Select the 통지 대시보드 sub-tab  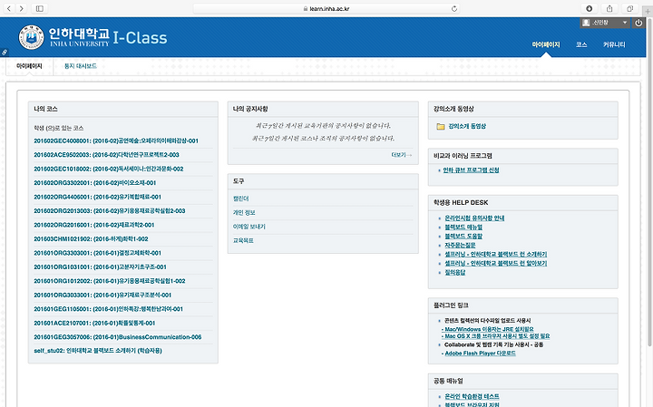81,66
